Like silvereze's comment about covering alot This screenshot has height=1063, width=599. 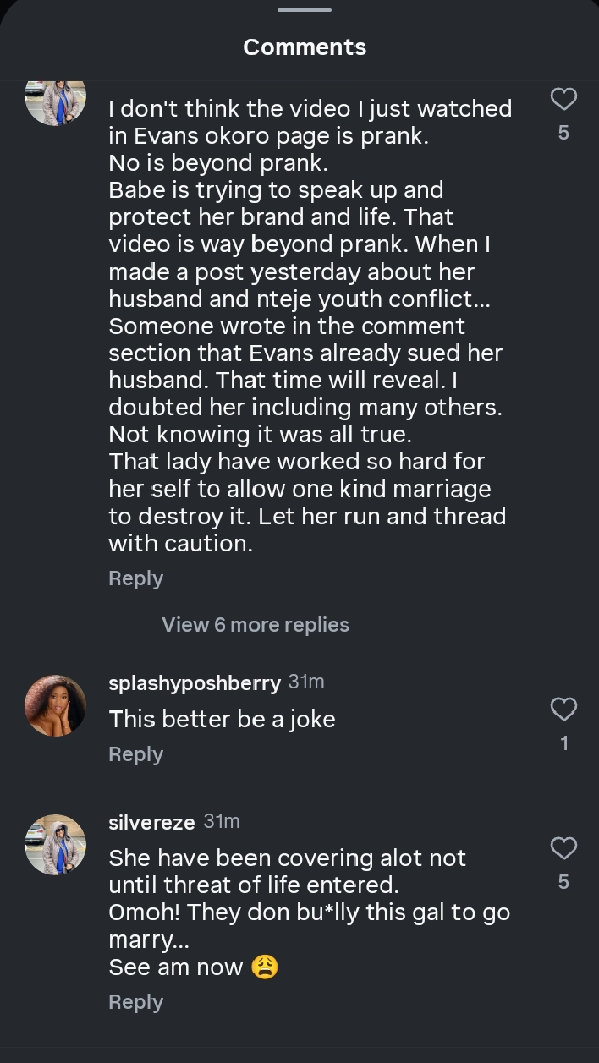coord(563,848)
